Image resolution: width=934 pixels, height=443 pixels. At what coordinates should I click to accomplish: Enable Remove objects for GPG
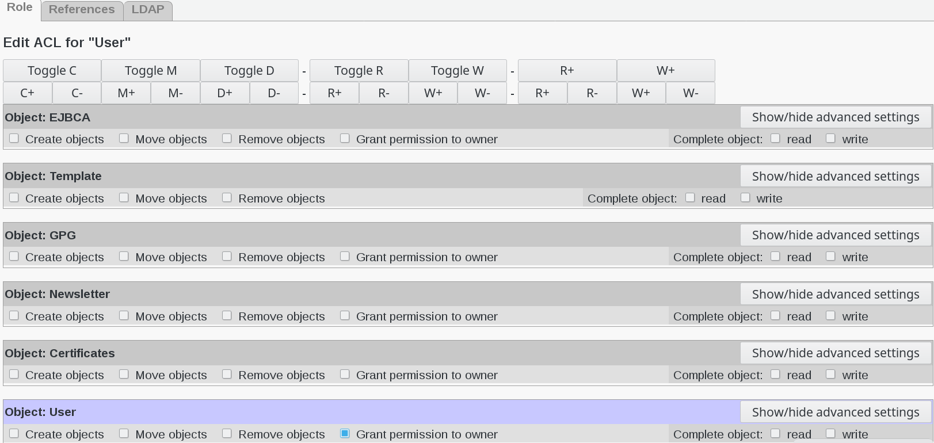[x=227, y=257]
